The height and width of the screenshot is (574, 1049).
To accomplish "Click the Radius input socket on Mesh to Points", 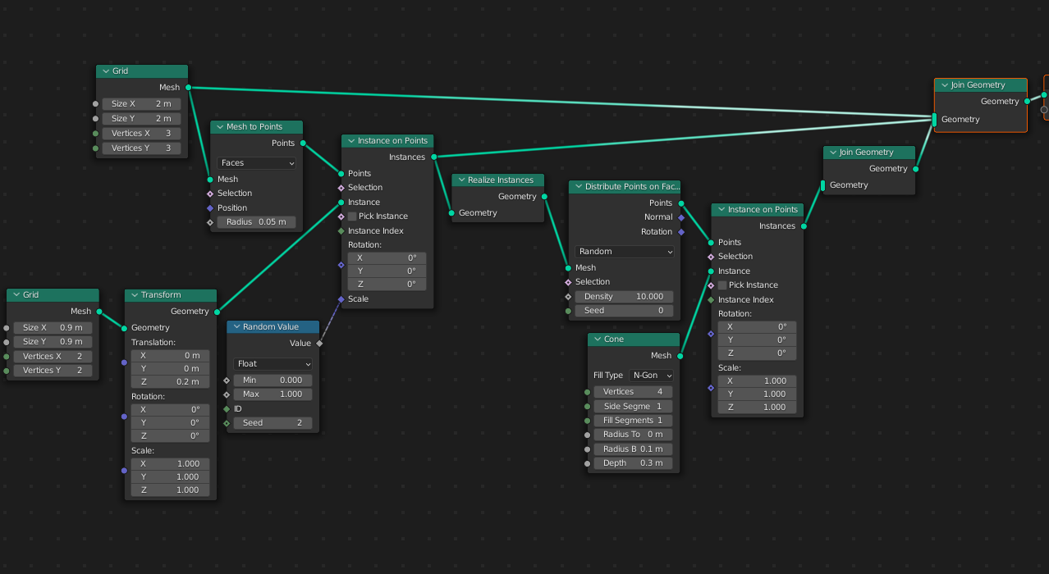I will (x=210, y=222).
